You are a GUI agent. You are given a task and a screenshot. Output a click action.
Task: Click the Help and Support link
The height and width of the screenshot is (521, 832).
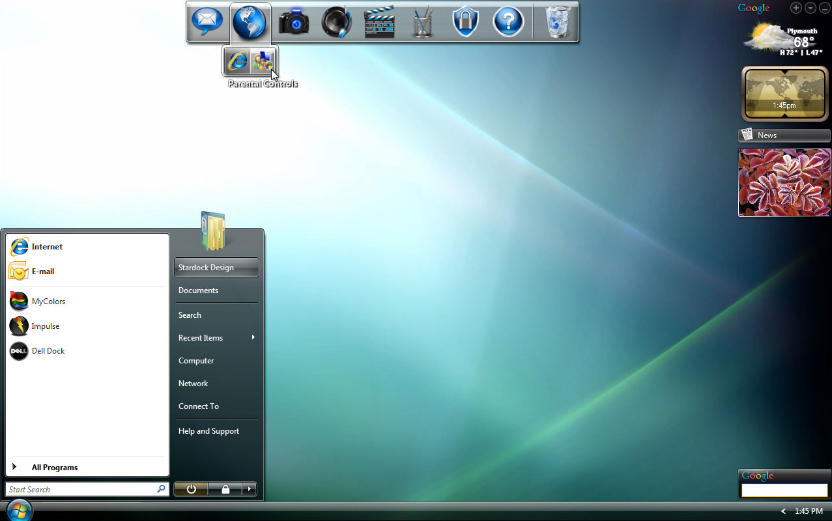coord(208,430)
